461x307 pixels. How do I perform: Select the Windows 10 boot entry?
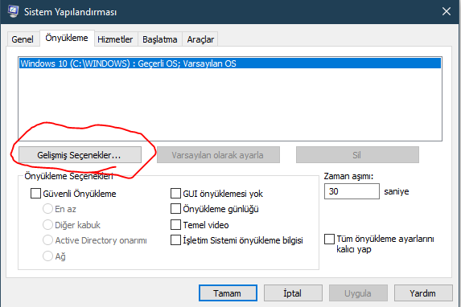(x=230, y=63)
